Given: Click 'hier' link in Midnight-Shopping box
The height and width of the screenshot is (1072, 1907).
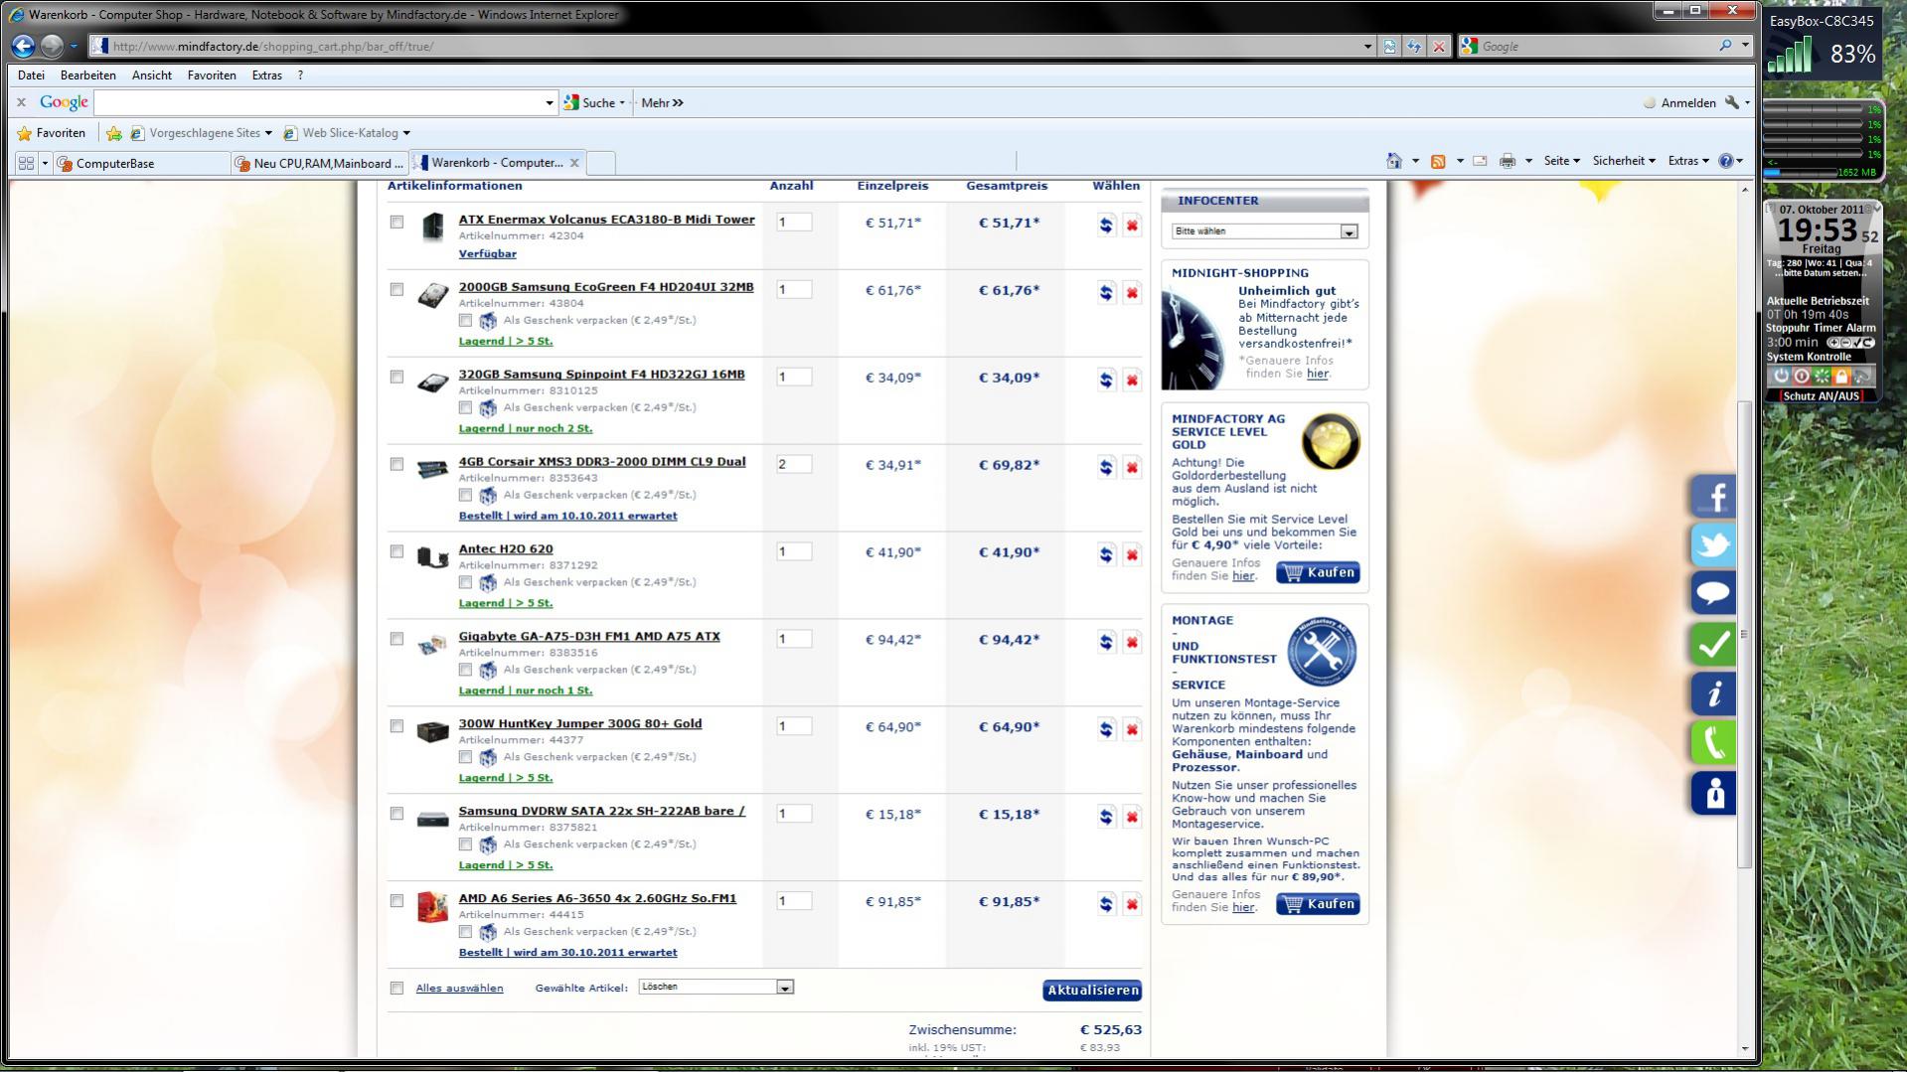Looking at the screenshot, I should pyautogui.click(x=1317, y=374).
